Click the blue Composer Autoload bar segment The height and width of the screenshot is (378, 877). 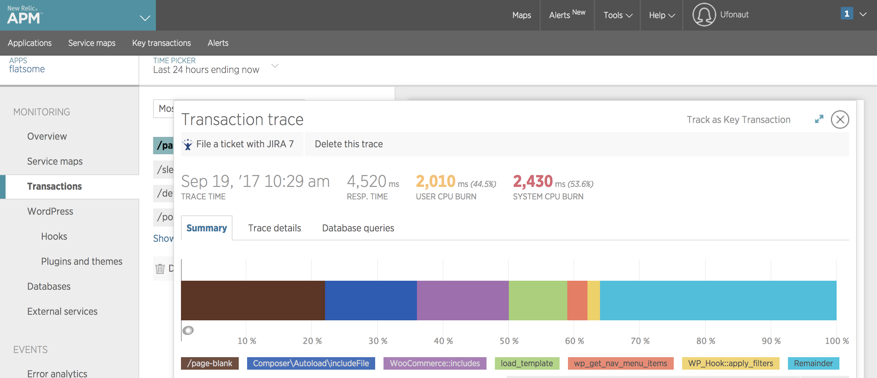(371, 300)
